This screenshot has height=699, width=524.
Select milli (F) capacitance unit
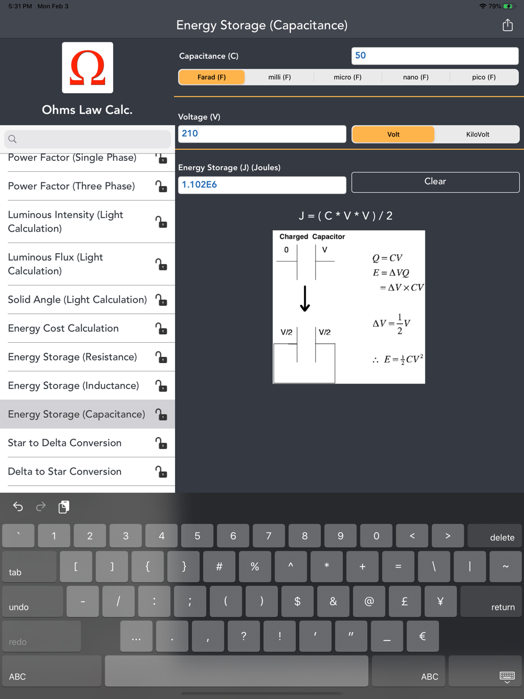pos(279,77)
